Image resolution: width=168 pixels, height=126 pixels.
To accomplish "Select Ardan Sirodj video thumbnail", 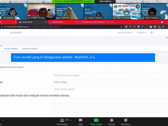I will 41,11.
